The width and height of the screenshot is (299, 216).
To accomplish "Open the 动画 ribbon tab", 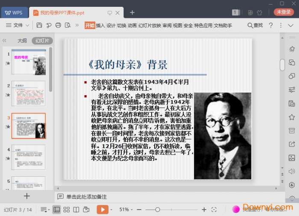I will tap(132, 26).
